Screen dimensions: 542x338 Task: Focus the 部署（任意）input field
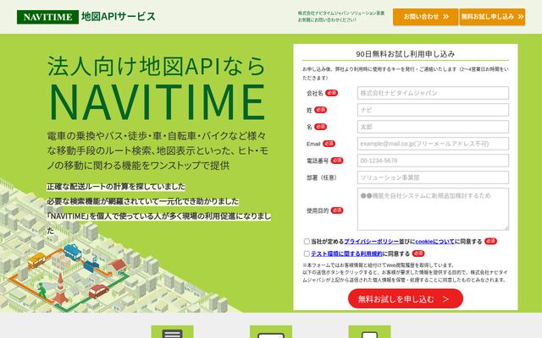[x=433, y=177]
